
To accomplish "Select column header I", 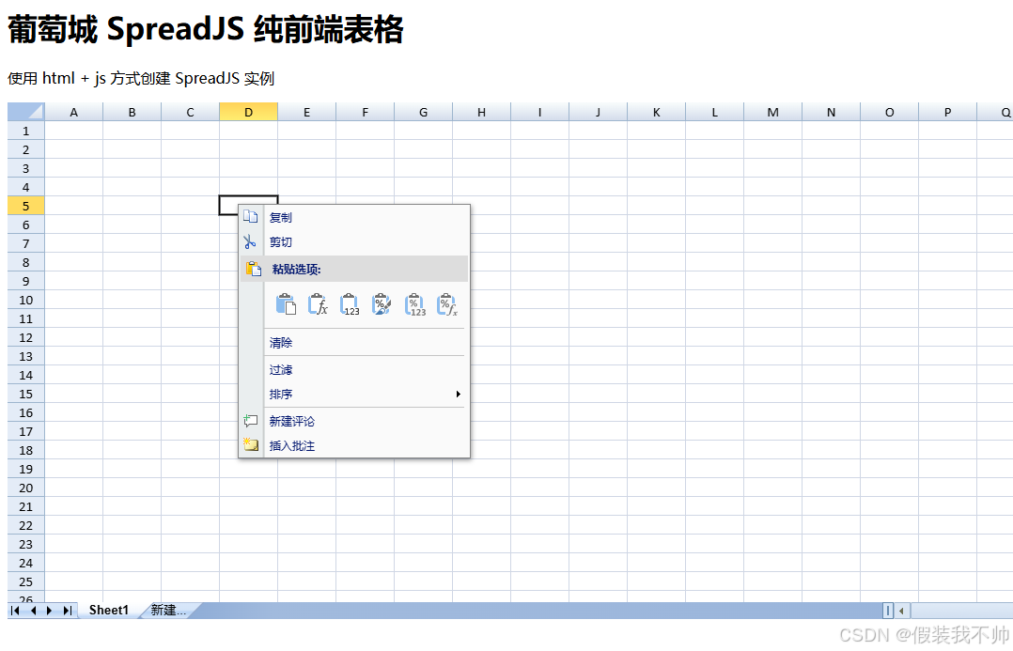I will (x=539, y=113).
